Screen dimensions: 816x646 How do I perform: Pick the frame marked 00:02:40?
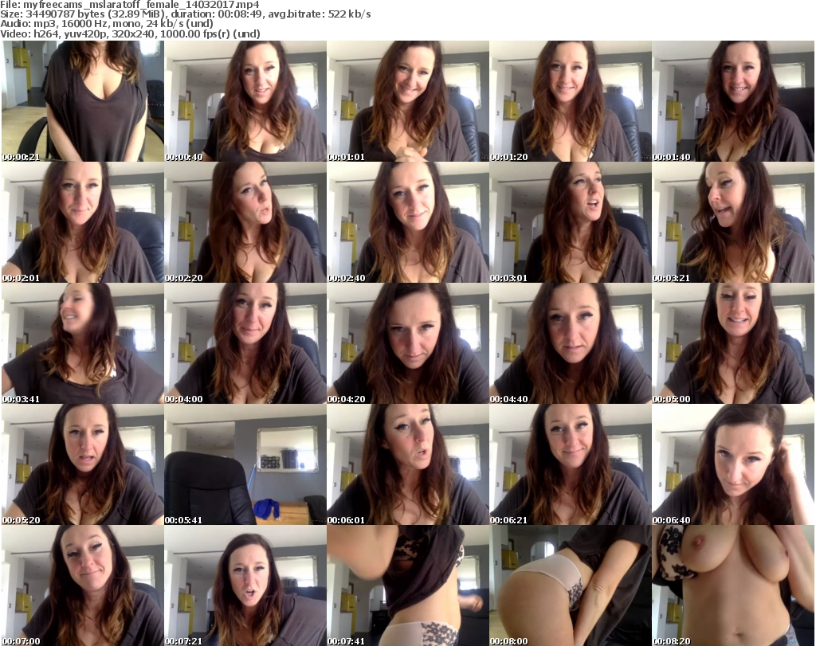pos(408,222)
